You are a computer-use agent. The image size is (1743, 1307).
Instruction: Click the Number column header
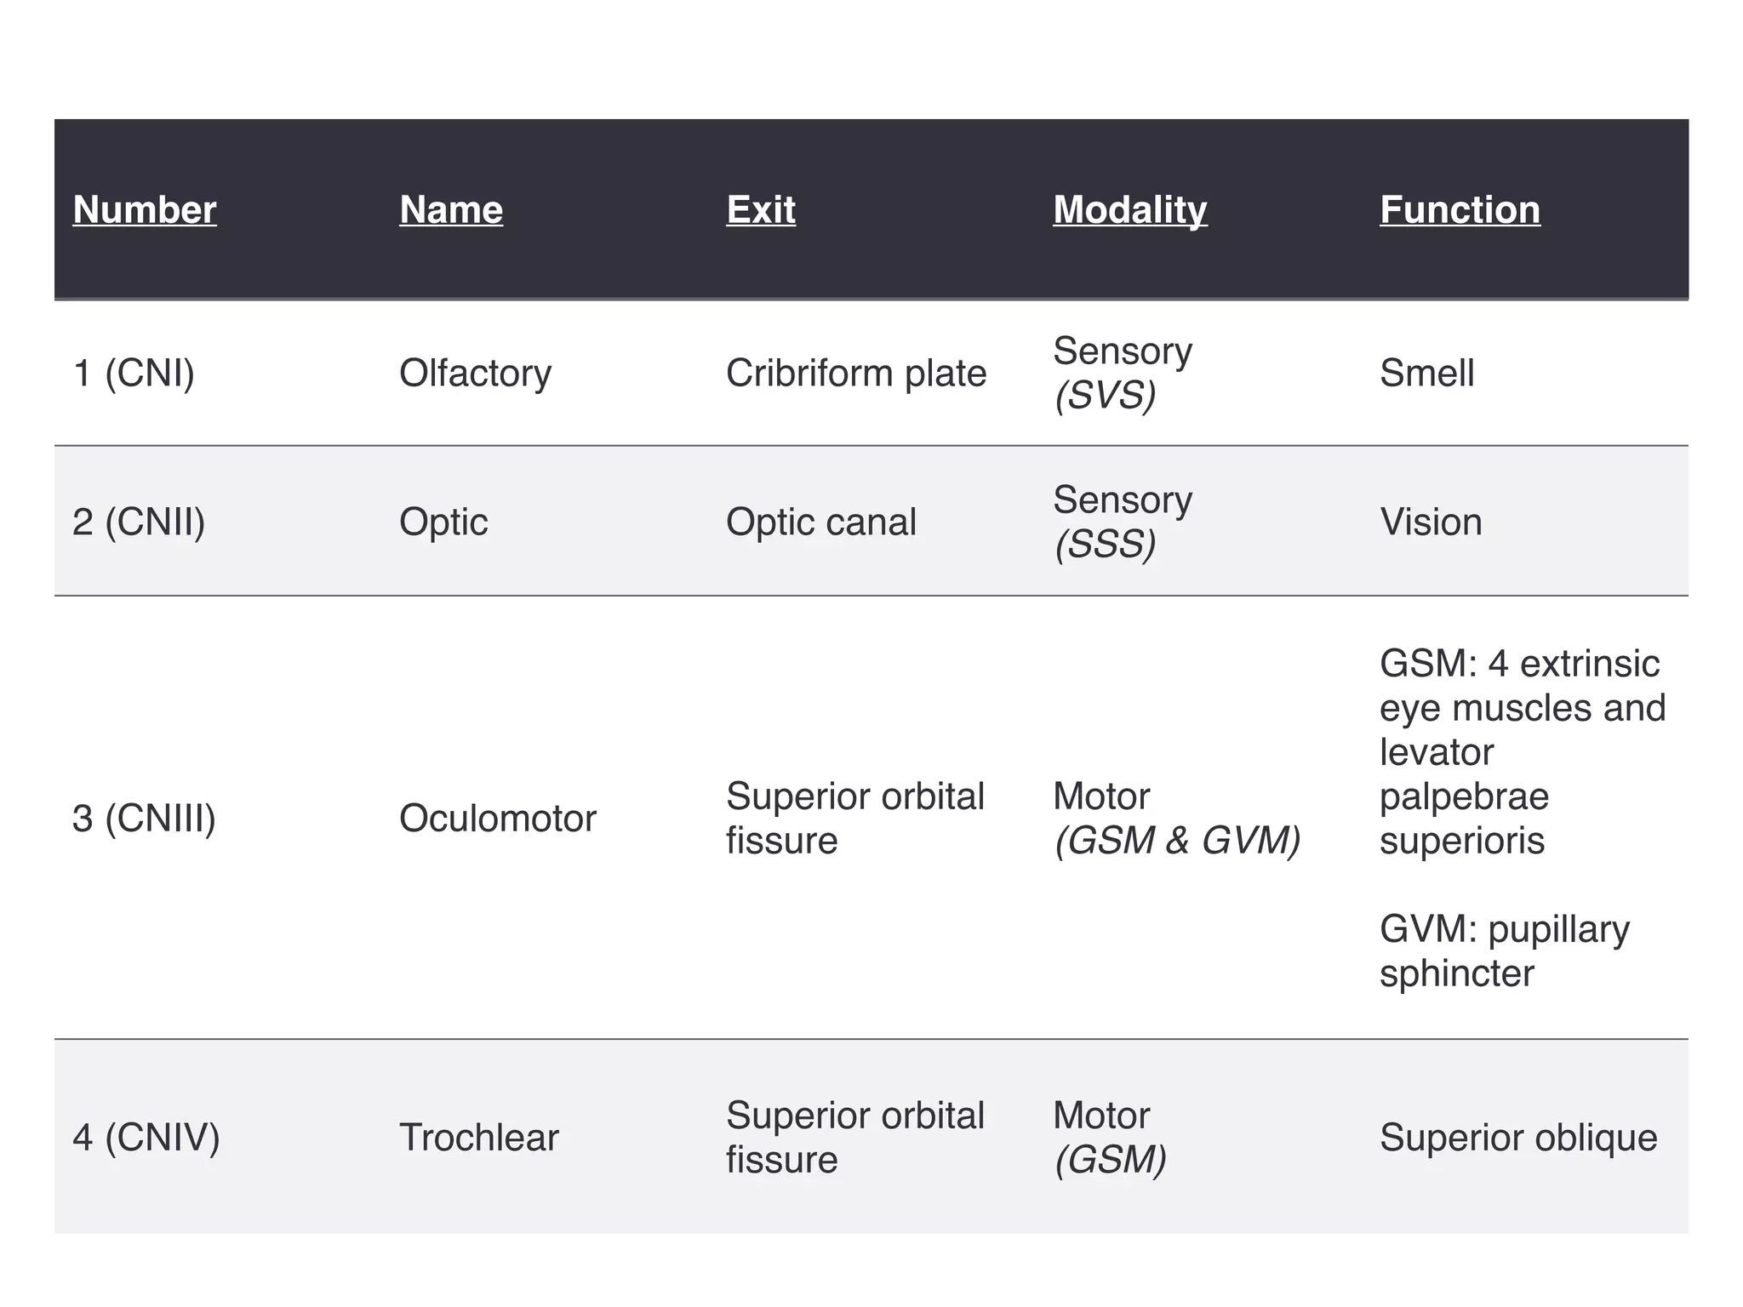tap(145, 209)
